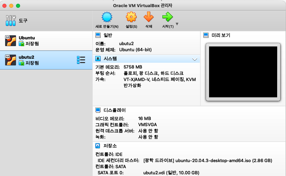Click the black VM preview thumbnail

coord(243,72)
